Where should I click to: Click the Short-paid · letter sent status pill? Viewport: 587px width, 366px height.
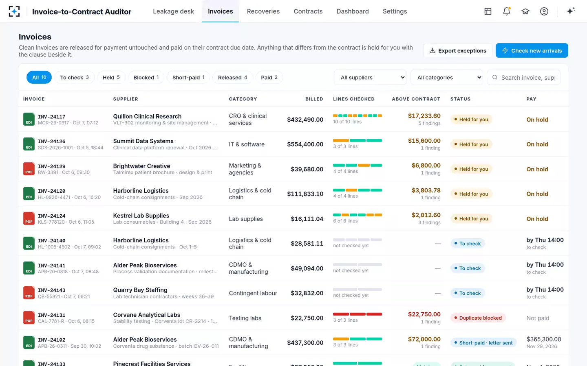click(x=483, y=343)
